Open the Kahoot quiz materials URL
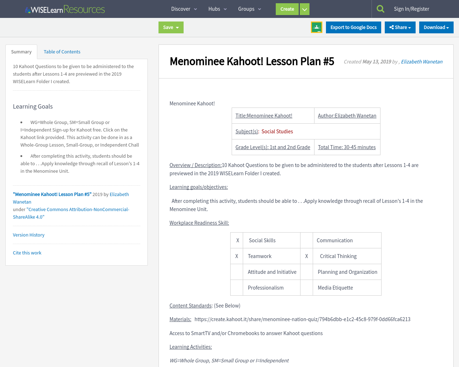459x367 pixels. 302,319
